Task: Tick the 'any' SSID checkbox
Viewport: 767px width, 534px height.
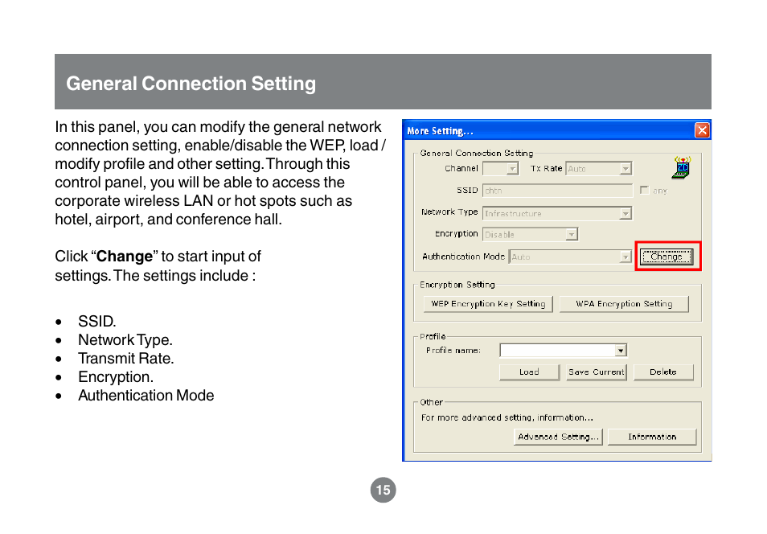Action: [644, 190]
